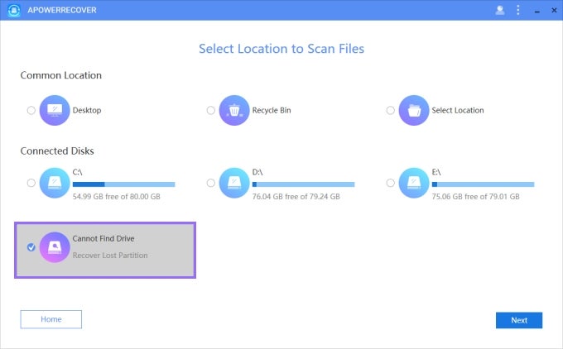
Task: Click the Cannot Find Drive icon
Action: point(54,246)
